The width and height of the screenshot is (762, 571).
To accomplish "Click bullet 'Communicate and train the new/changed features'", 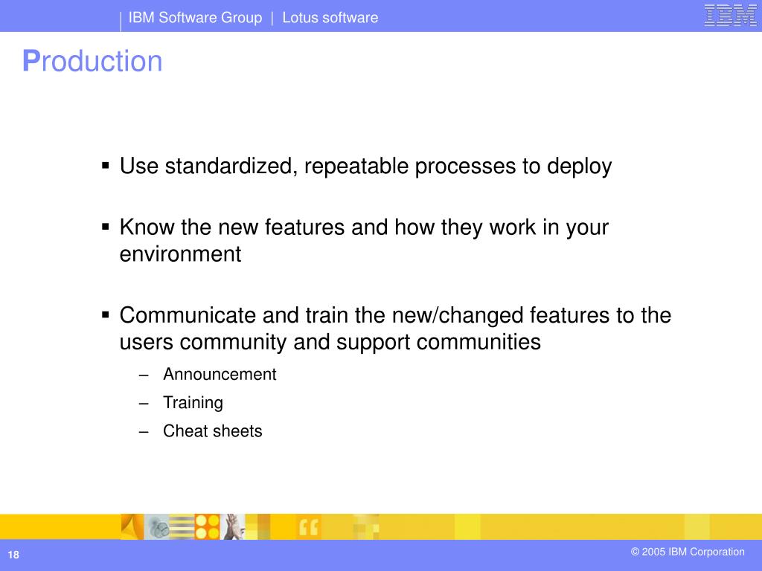I will point(395,328).
